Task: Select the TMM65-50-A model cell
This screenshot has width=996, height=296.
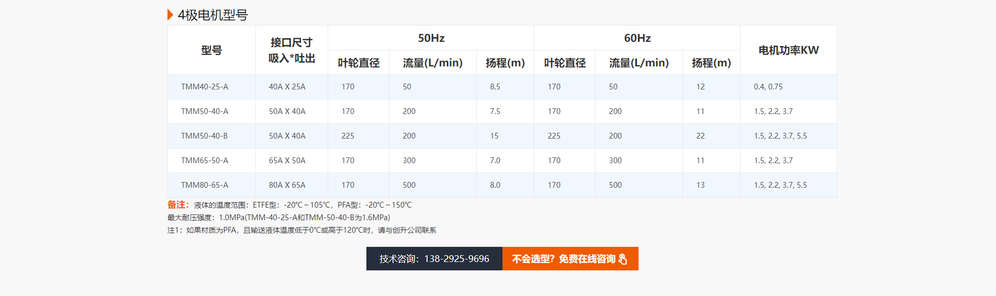Action: tap(205, 161)
